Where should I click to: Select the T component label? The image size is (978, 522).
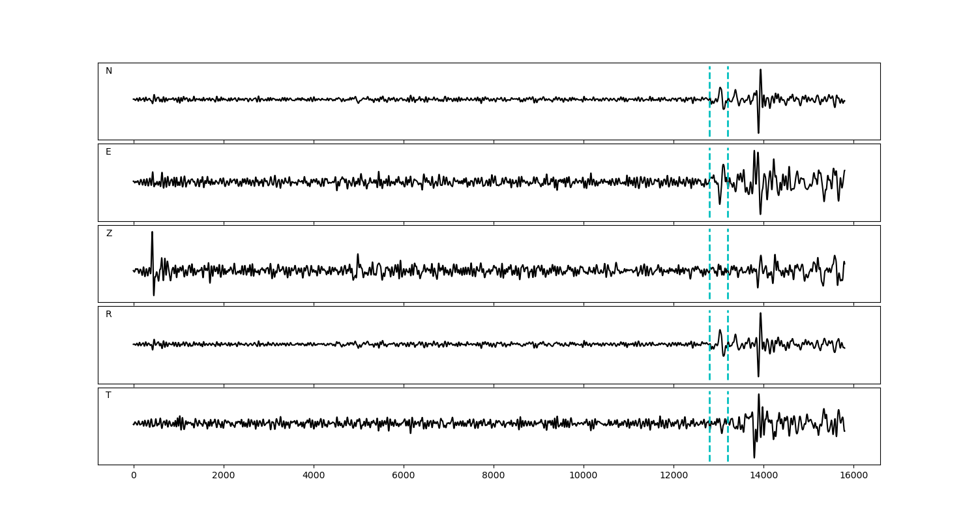(x=108, y=395)
